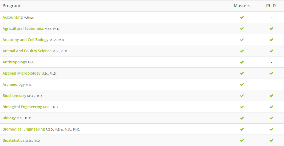The image size is (284, 146).
Task: Click the Ph.D. checkmark for Applied Microbiology
Action: click(271, 73)
